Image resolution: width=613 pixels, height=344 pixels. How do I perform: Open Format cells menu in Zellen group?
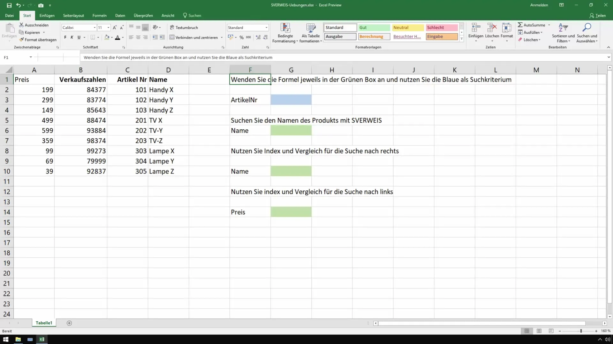(x=507, y=33)
